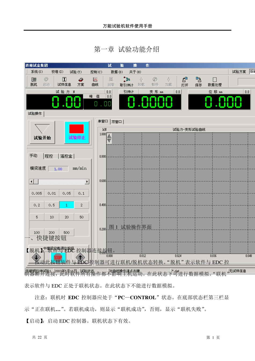This screenshot has height=361, width=255.
Task: Click the 横梁速度 1.00 speed field
Action: point(58,169)
